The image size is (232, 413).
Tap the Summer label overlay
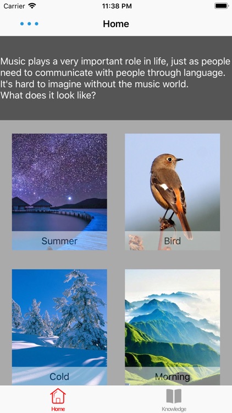click(x=59, y=241)
